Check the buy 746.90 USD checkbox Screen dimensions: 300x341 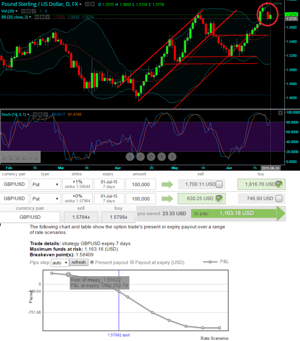coord(279,199)
